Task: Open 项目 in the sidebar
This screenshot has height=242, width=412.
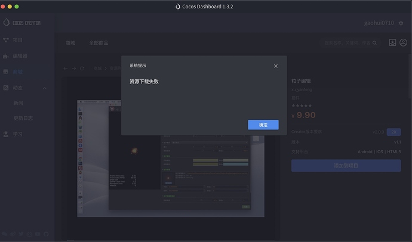Action: pos(17,40)
